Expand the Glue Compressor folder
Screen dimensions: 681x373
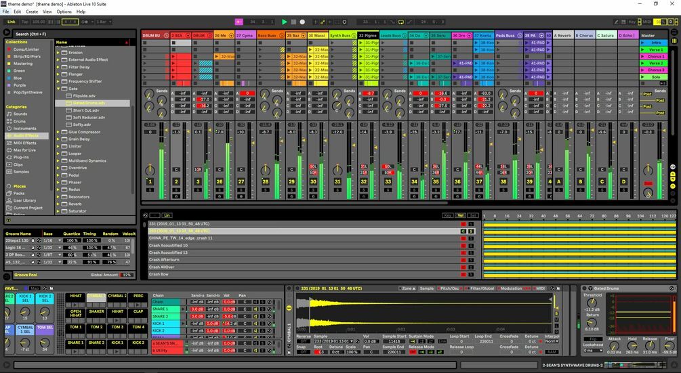(x=58, y=132)
